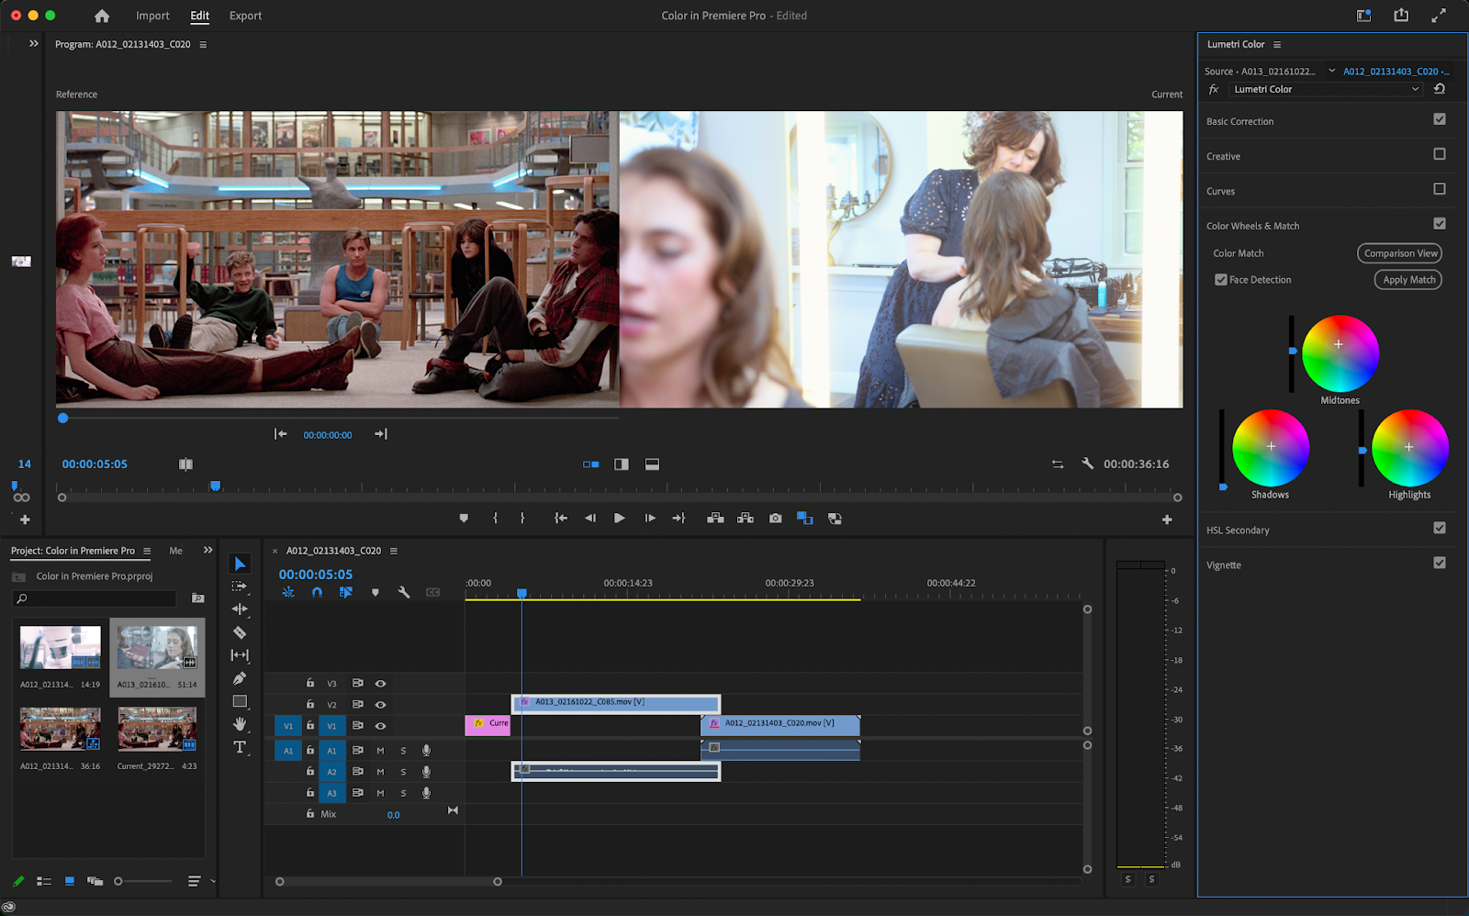
Task: Click the Play button in program monitor
Action: [620, 519]
